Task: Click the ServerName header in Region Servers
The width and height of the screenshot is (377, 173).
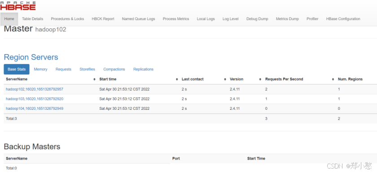Action: (17, 79)
